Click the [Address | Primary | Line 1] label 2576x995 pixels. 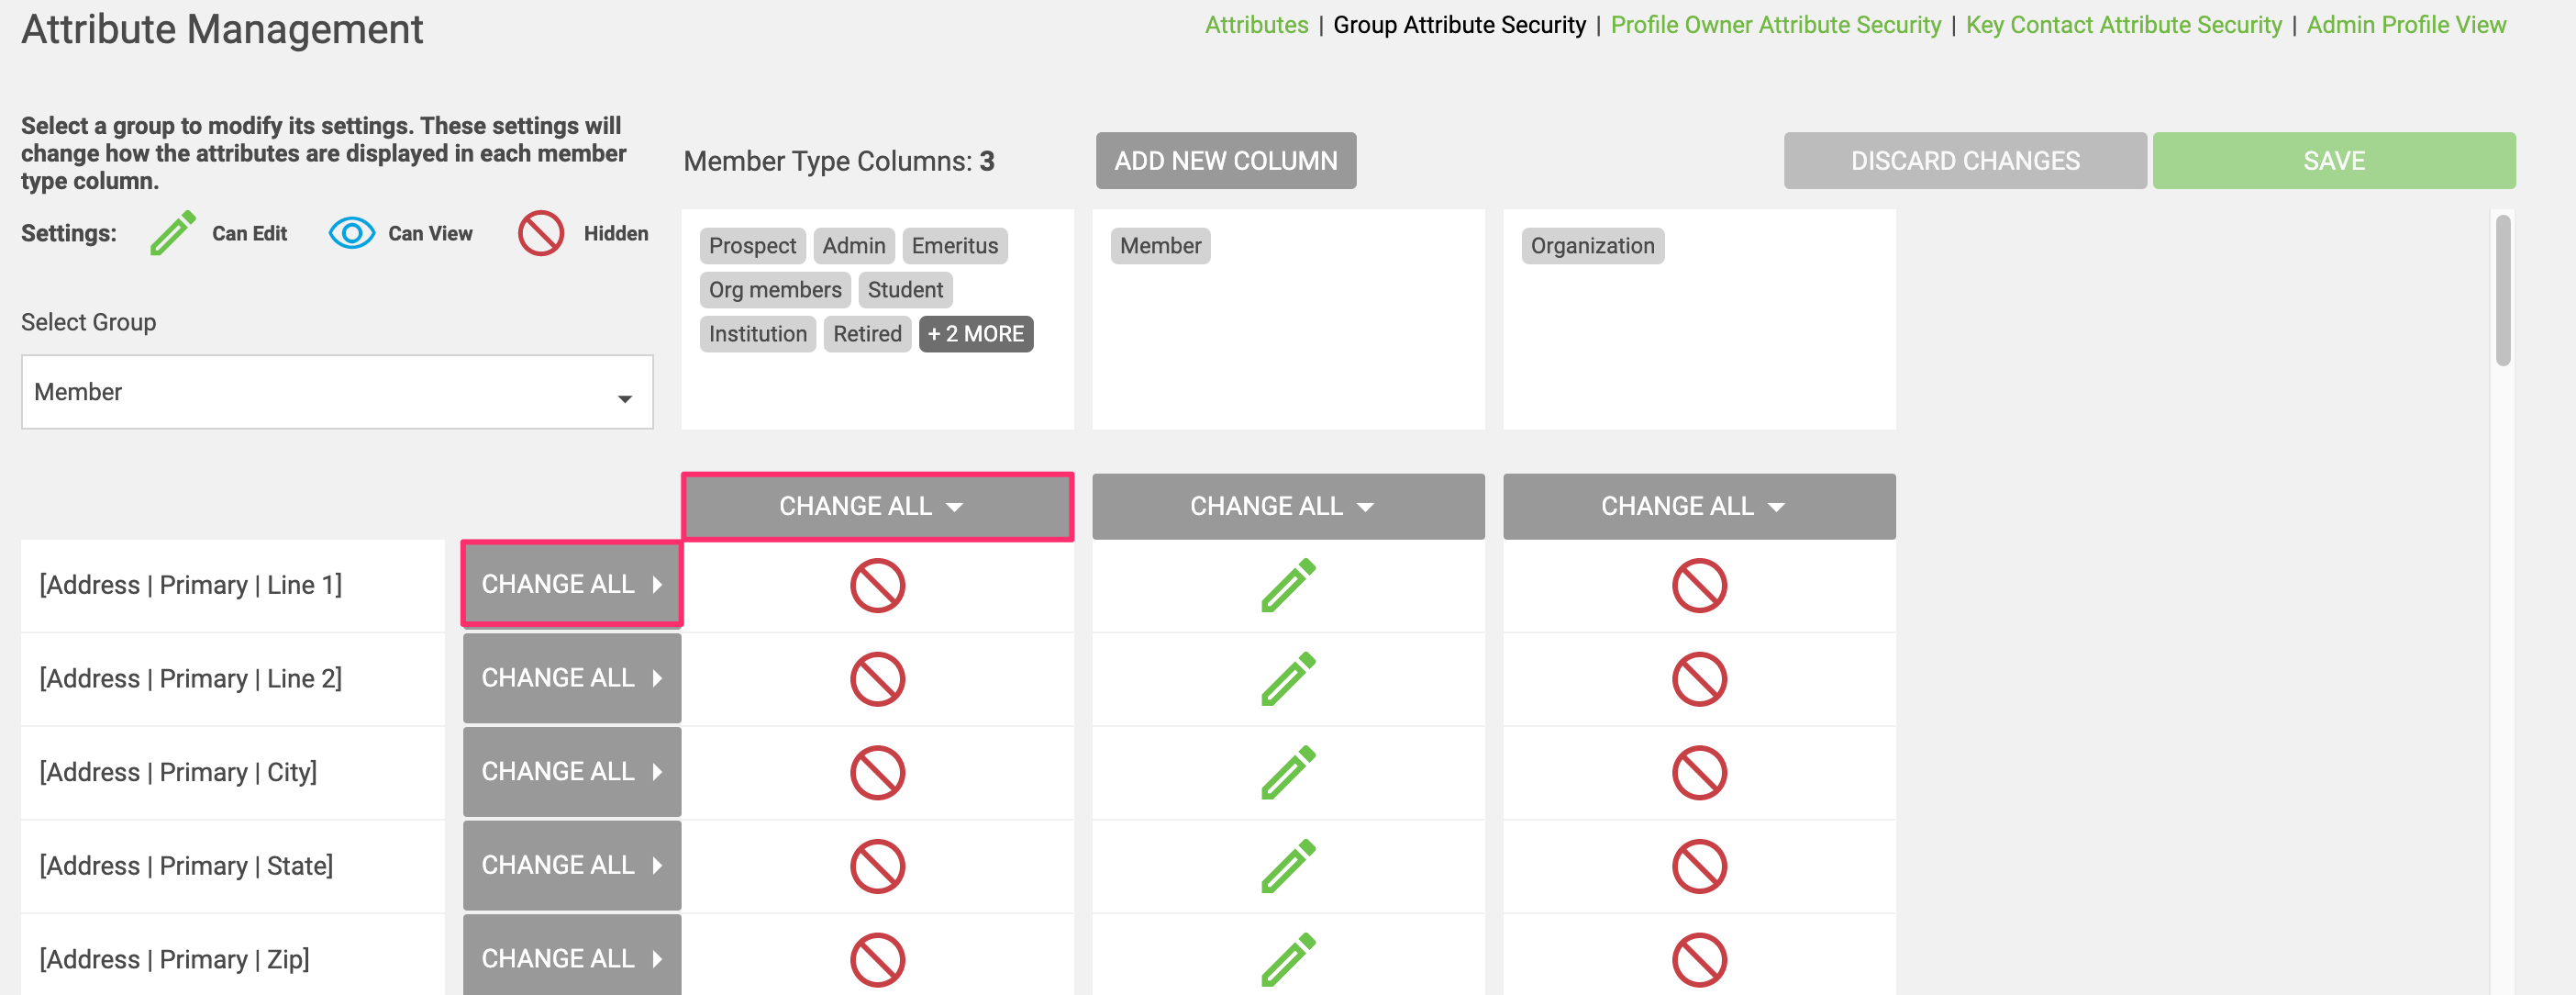(191, 586)
